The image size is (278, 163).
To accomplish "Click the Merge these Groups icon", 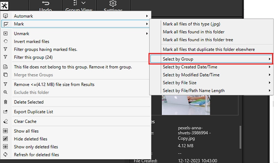I will (6, 74).
